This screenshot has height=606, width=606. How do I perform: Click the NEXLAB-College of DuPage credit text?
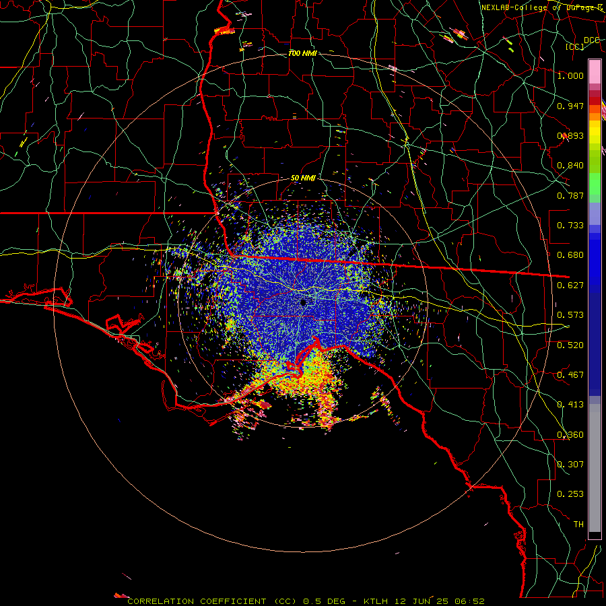point(542,7)
